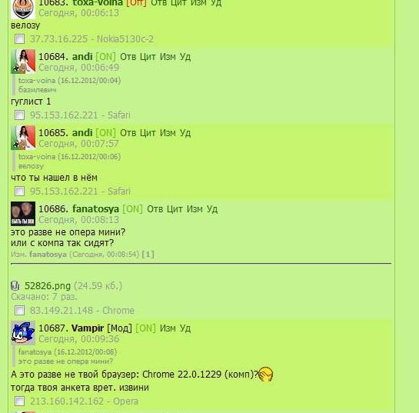The height and width of the screenshot is (413, 419).
Task: Click the attachment icon beside 52826.png
Action: [x=15, y=286]
